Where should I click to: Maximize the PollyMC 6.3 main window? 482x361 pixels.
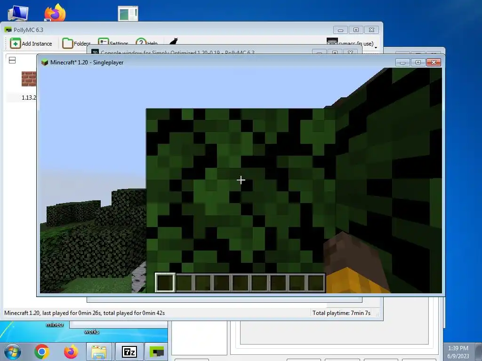(x=356, y=30)
